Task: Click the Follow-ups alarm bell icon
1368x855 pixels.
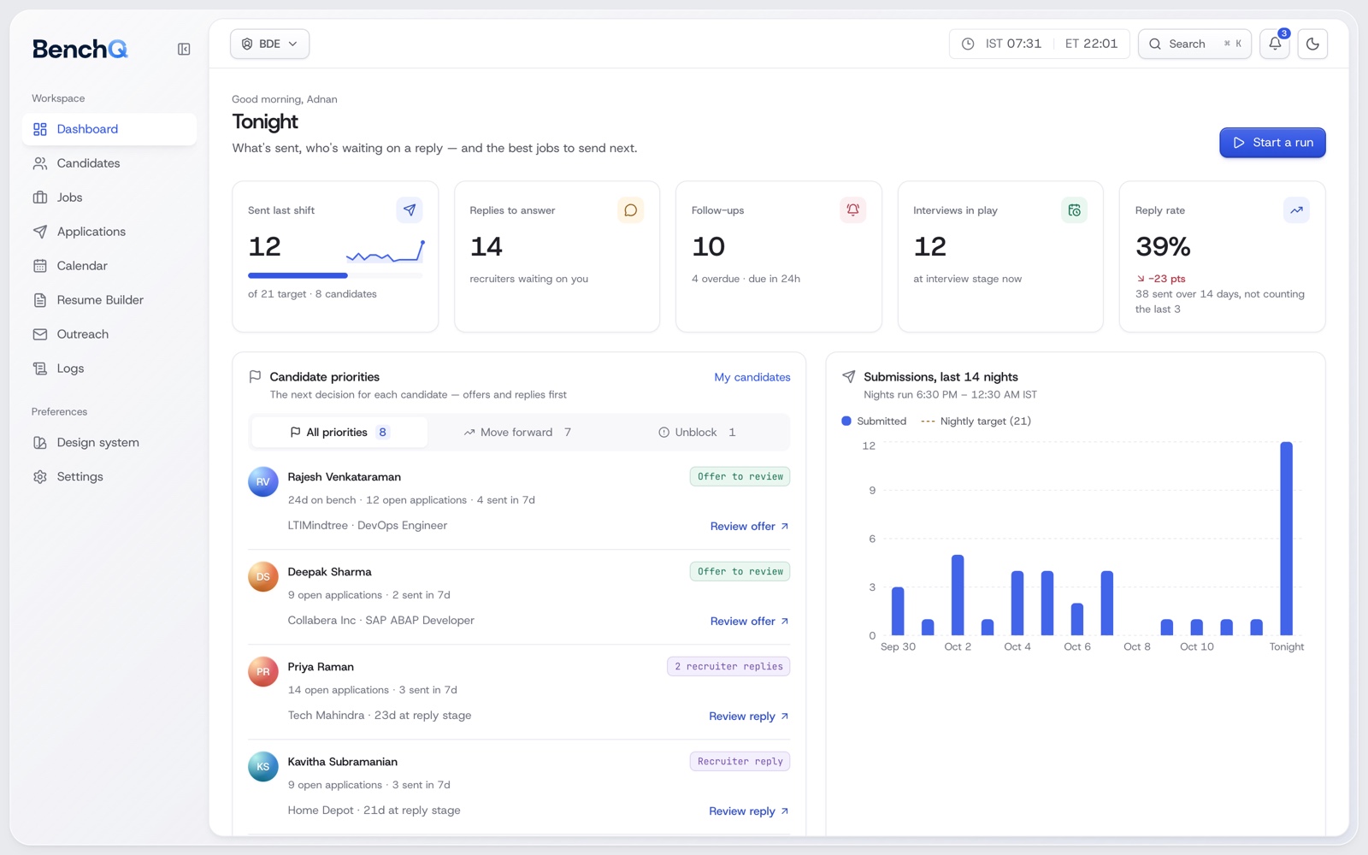Action: pos(852,210)
